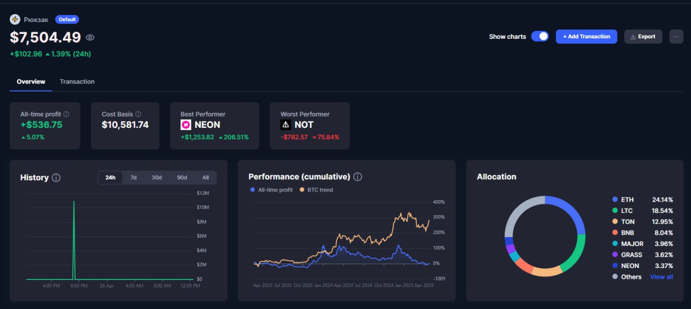691x309 pixels.
Task: Toggle the All-time profit legend series
Action: tap(272, 190)
